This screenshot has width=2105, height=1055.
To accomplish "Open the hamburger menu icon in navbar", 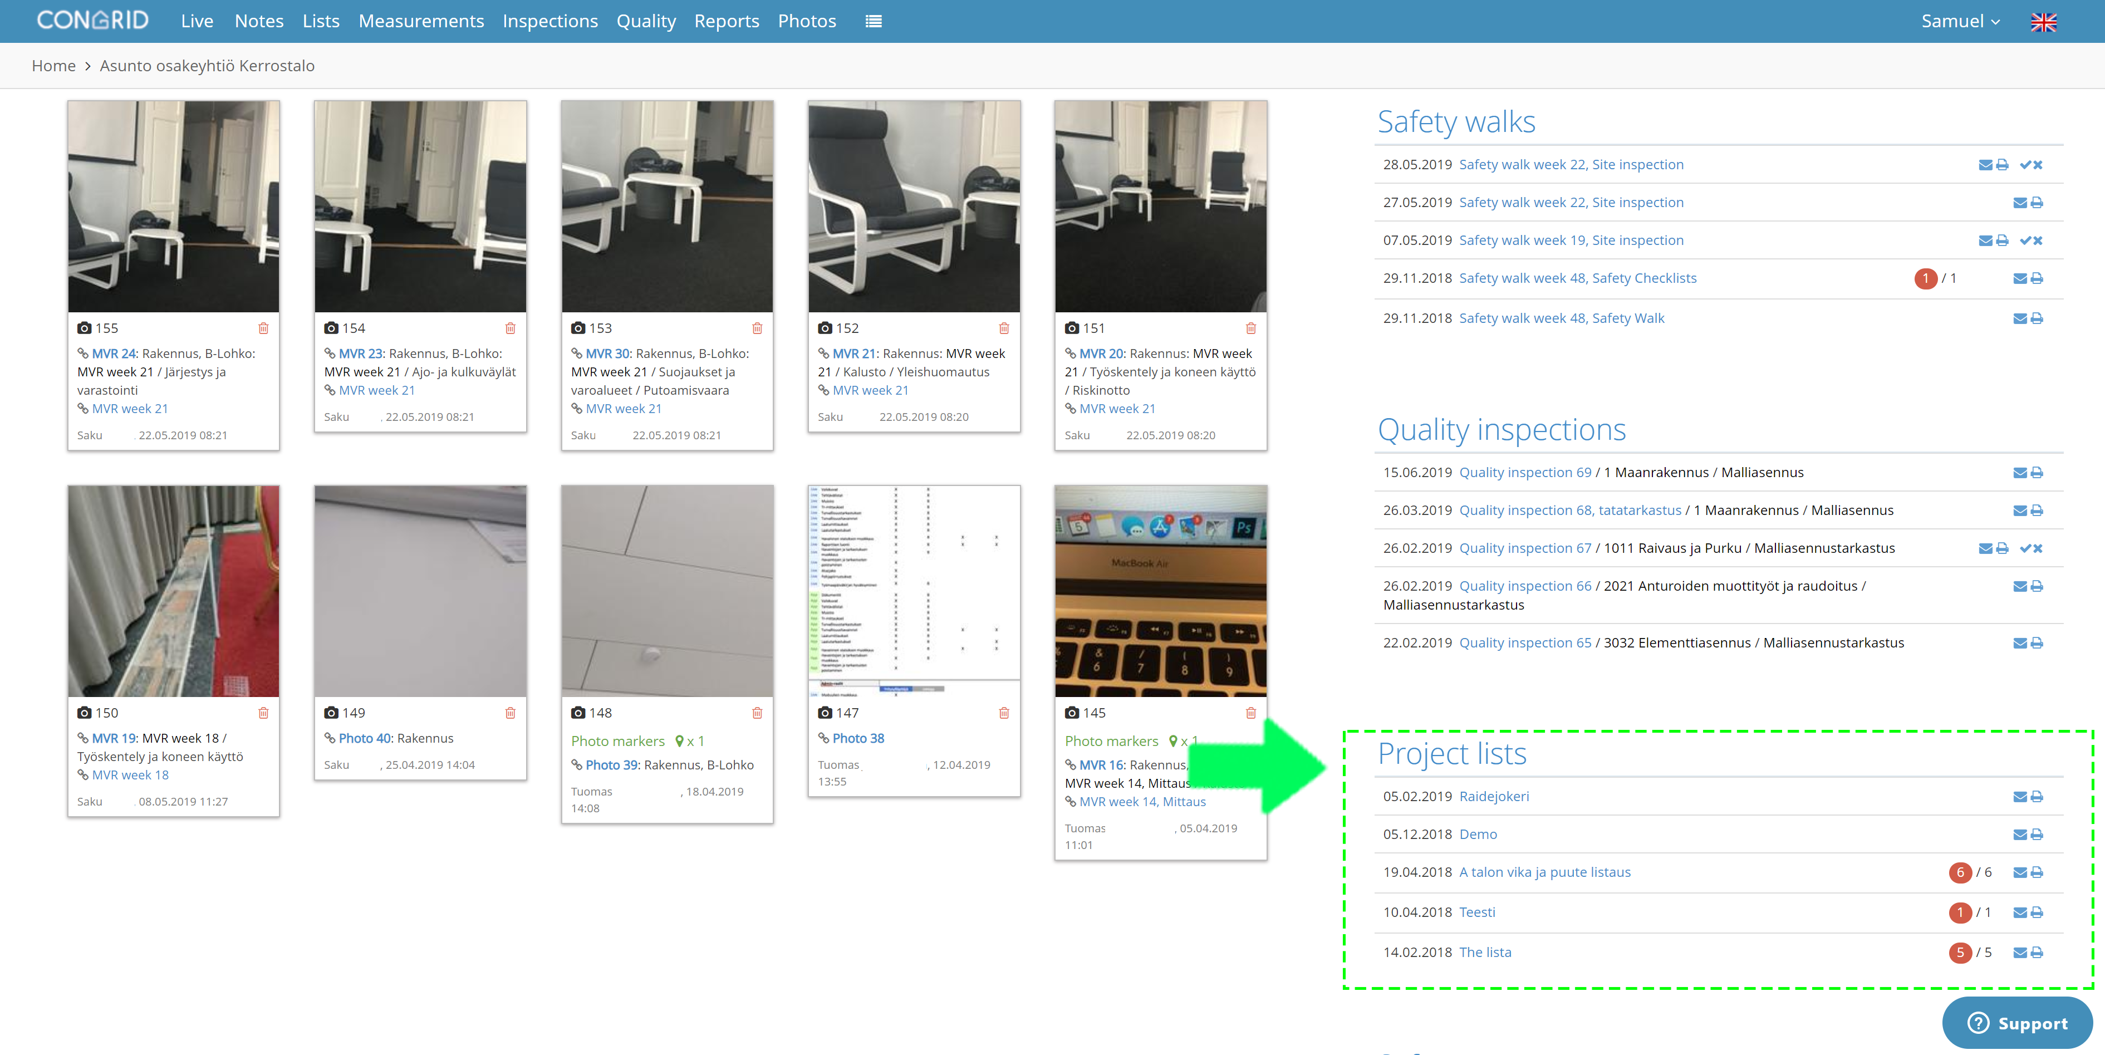I will coord(874,21).
